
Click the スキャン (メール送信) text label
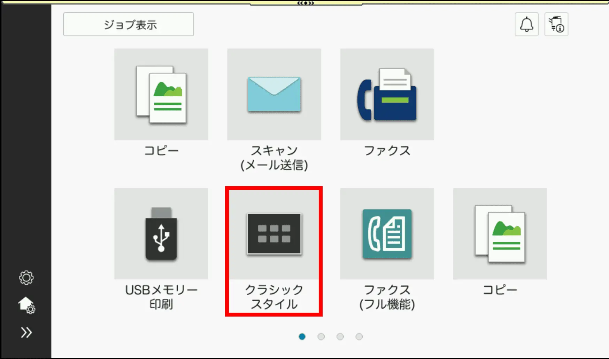click(274, 158)
